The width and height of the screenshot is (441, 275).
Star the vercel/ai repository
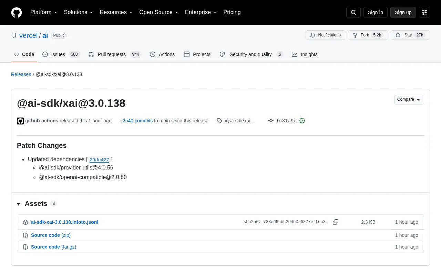(x=410, y=35)
